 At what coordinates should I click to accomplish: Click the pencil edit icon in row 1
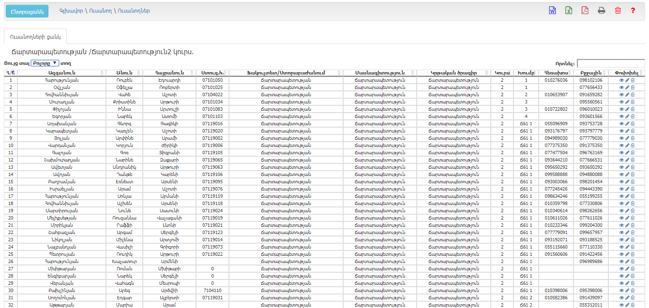click(627, 80)
